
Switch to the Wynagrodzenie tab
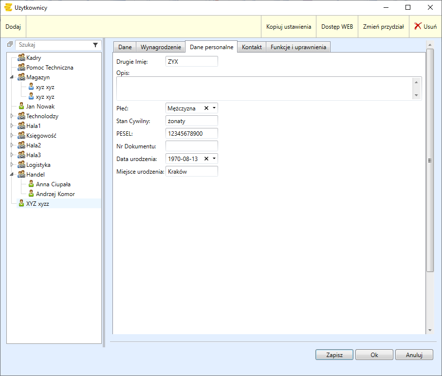(161, 47)
